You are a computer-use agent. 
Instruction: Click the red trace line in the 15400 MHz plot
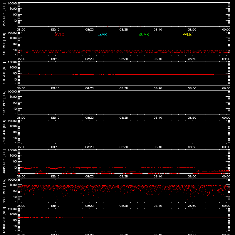pos(124,217)
